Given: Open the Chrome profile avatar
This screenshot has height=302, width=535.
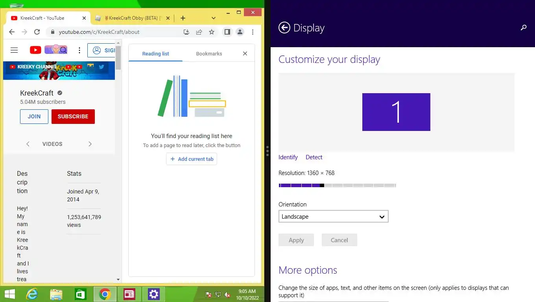Looking at the screenshot, I should coord(240,32).
